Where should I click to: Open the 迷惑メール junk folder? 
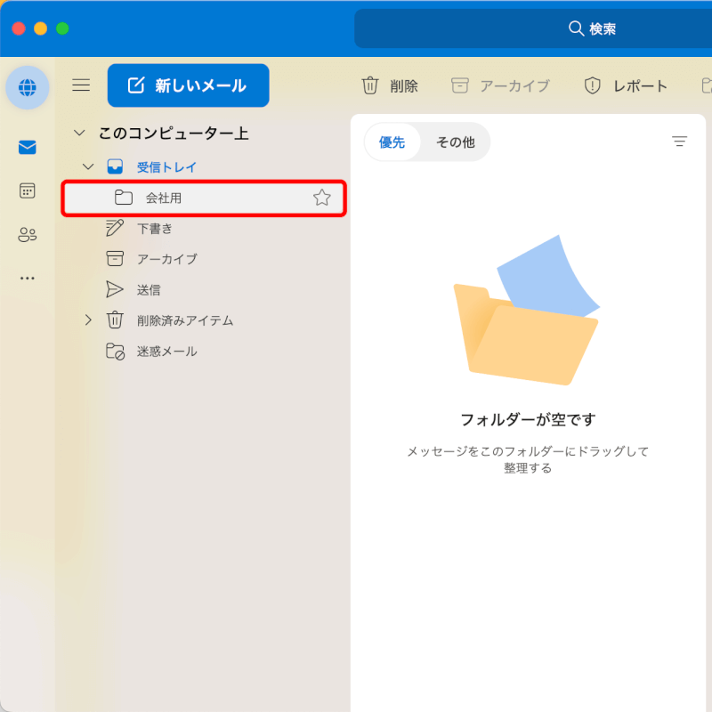(x=166, y=351)
